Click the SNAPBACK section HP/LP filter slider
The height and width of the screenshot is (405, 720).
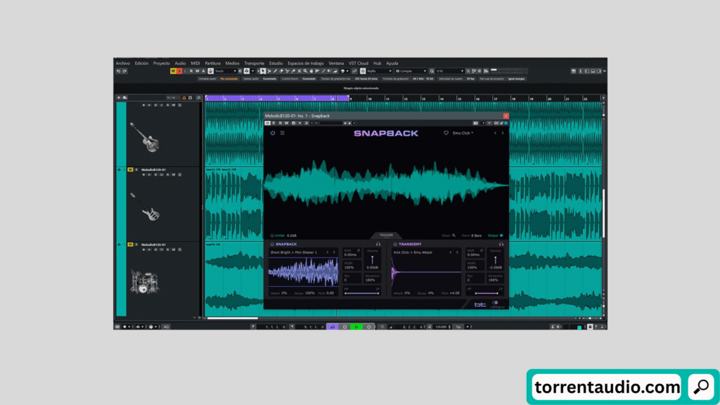(x=362, y=293)
